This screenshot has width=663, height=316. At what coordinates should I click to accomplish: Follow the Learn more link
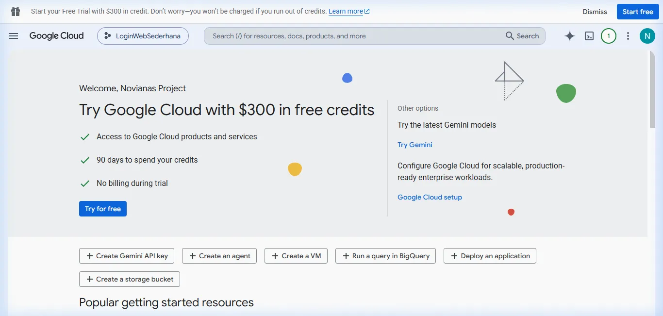pyautogui.click(x=349, y=11)
